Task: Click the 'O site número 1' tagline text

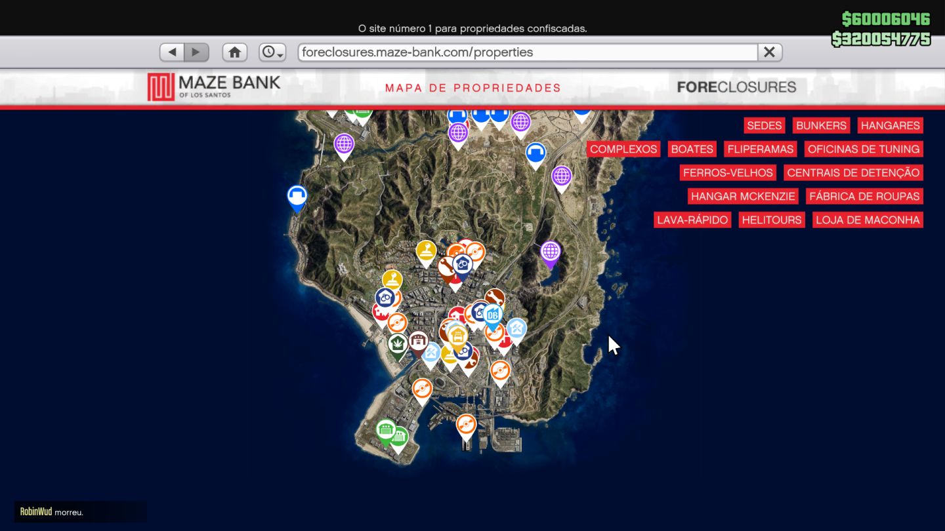Action: tap(472, 28)
